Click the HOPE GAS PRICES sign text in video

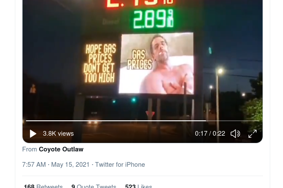(x=100, y=63)
